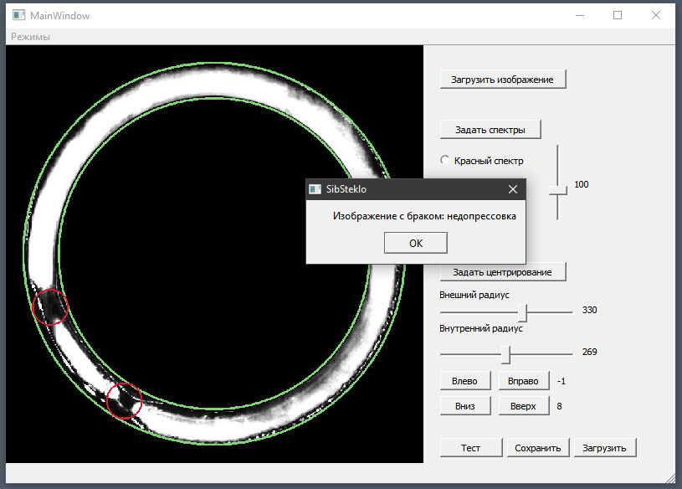Viewport: 682px width, 489px height.
Task: Close the SibSteklo dialog with X
Action: pos(513,189)
